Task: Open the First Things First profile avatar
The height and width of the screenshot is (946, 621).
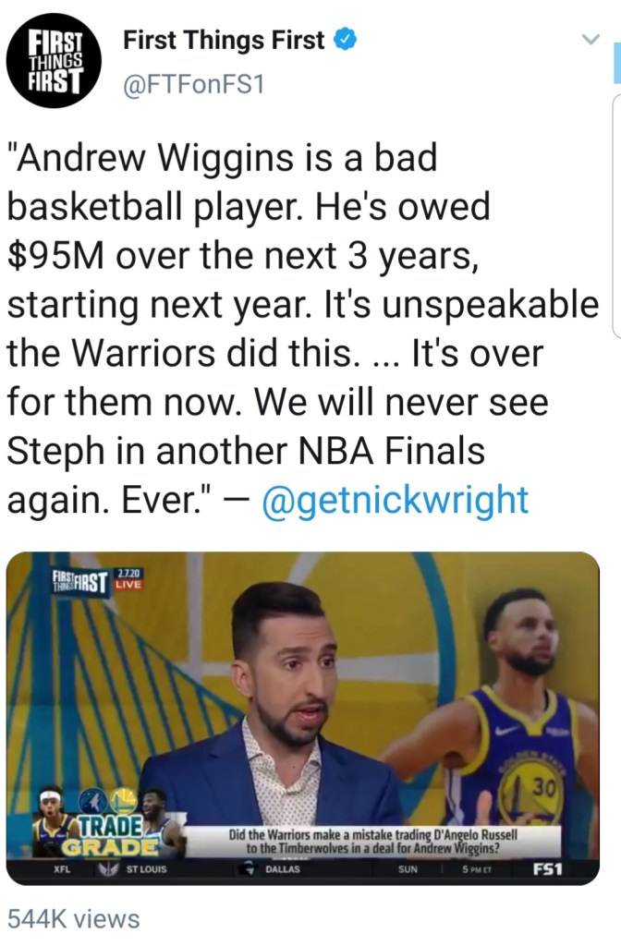Action: coord(55,61)
